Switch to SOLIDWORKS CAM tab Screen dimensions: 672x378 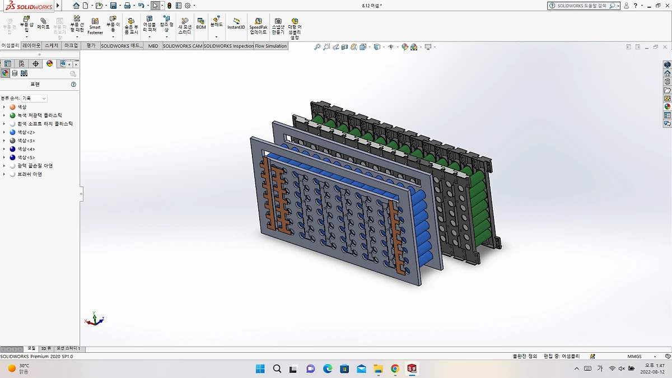(183, 46)
